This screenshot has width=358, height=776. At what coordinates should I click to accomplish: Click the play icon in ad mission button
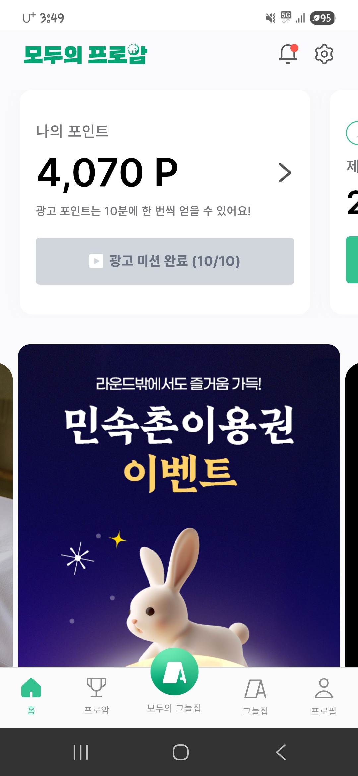pos(96,261)
